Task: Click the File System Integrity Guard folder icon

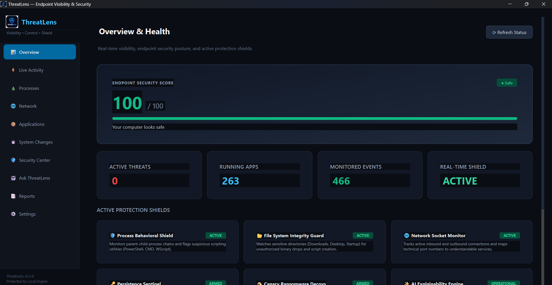Action: [259, 235]
